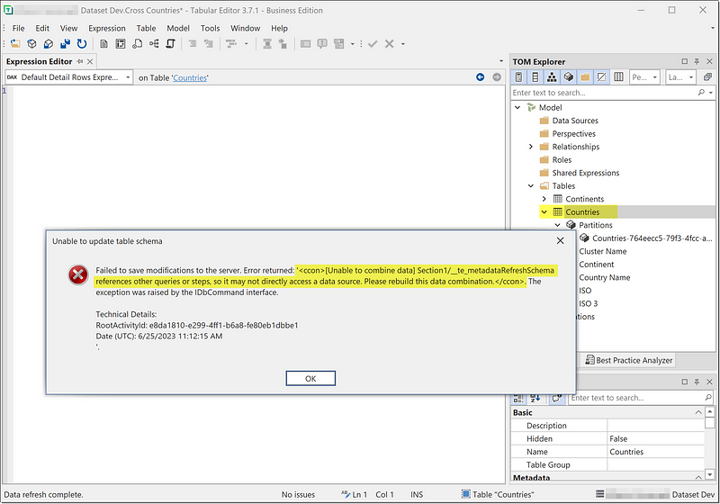Click the Model icon in TOM Explorer
The width and height of the screenshot is (720, 504).
click(531, 107)
